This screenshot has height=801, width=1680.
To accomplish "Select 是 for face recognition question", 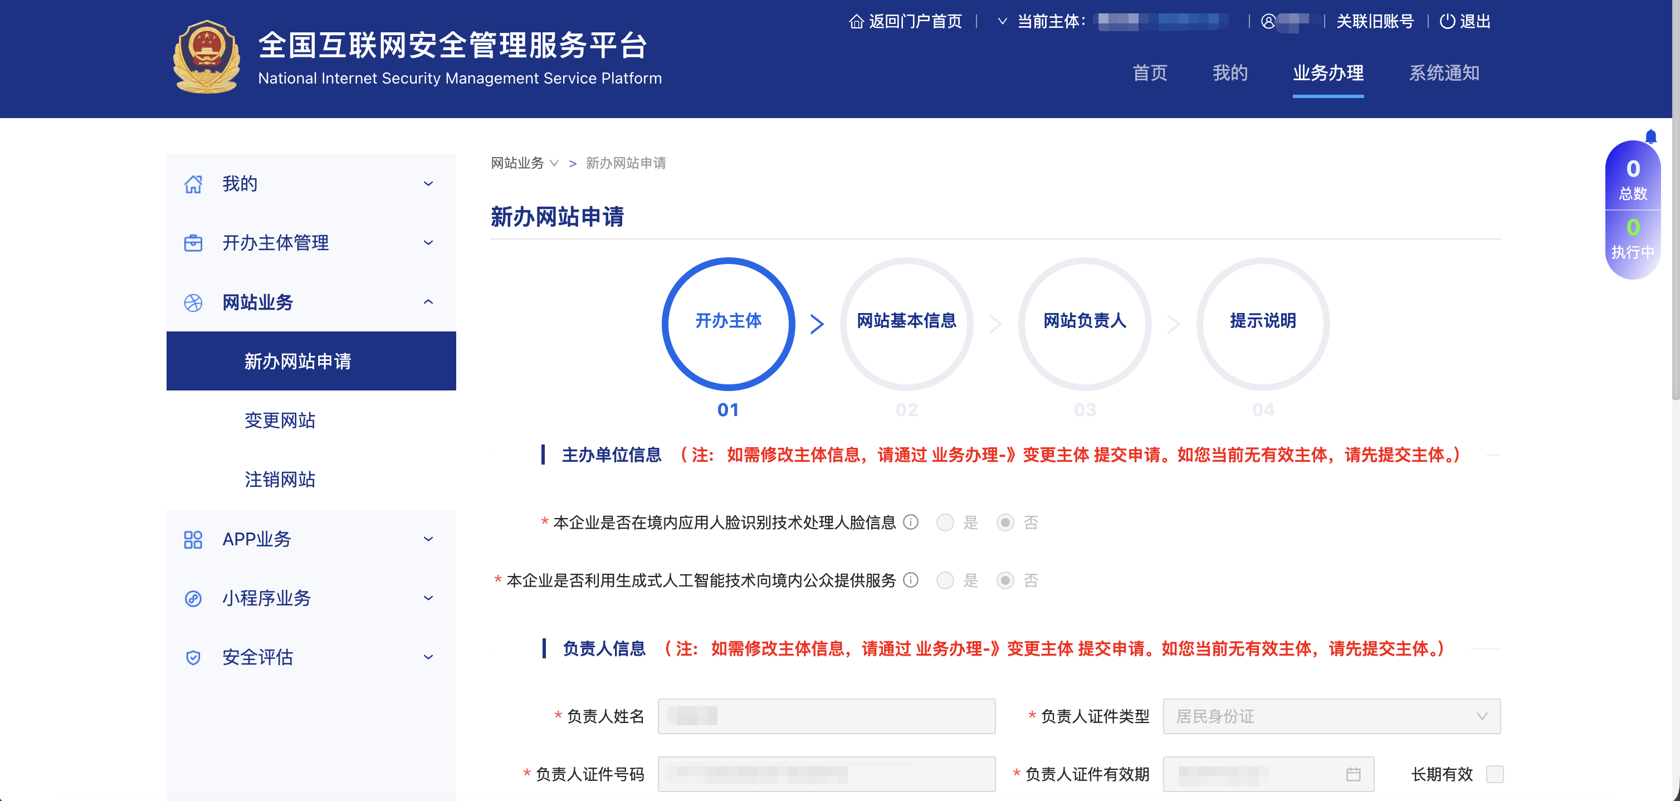I will tap(945, 522).
